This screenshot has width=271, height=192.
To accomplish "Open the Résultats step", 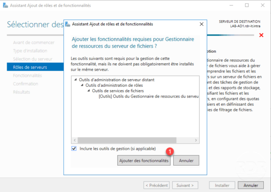I will coord(22,92).
